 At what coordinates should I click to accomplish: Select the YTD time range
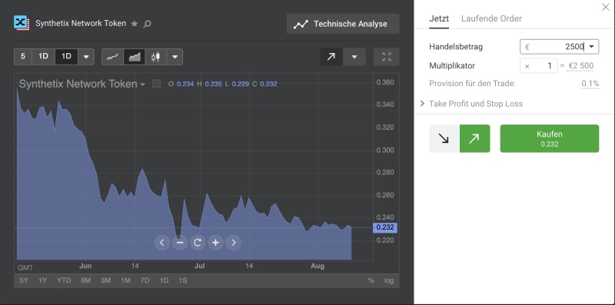coord(64,280)
